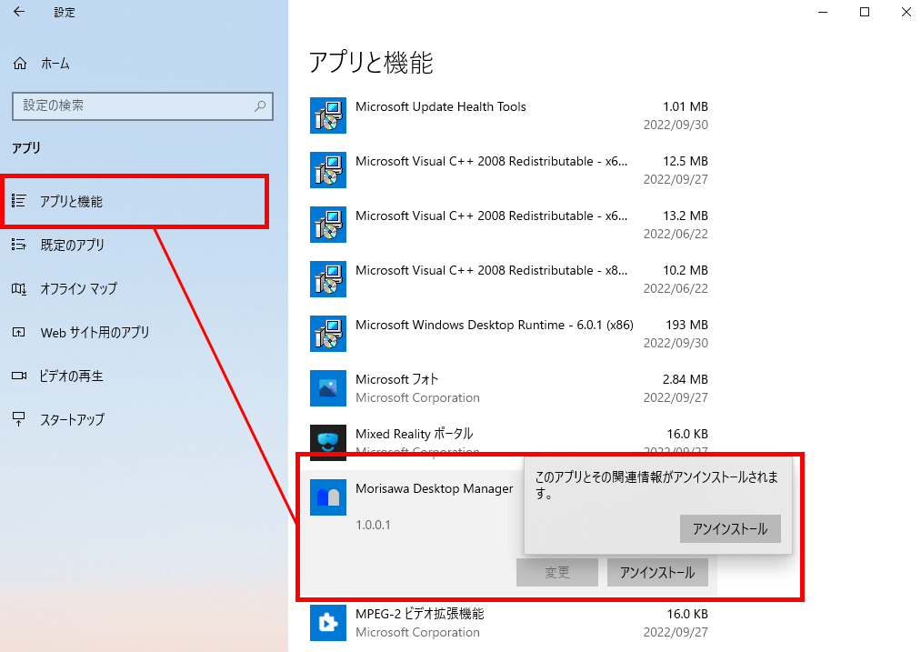Viewport: 921px width, 652px height.
Task: Click the Morisawa Desktop Manager icon
Action: pyautogui.click(x=328, y=497)
